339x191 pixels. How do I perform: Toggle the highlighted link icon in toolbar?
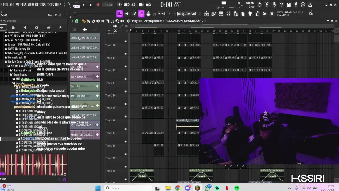tap(141, 14)
